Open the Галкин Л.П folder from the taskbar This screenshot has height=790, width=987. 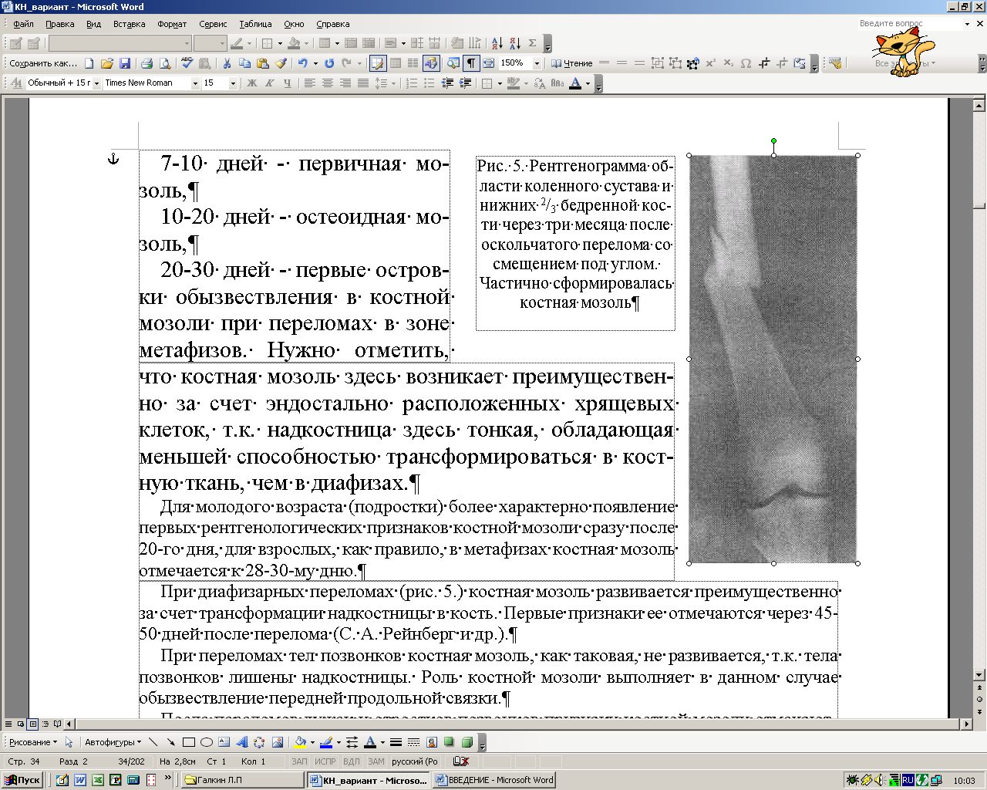point(243,780)
